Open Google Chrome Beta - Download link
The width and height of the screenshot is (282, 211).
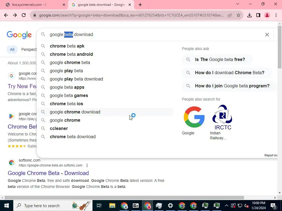[x=48, y=173]
